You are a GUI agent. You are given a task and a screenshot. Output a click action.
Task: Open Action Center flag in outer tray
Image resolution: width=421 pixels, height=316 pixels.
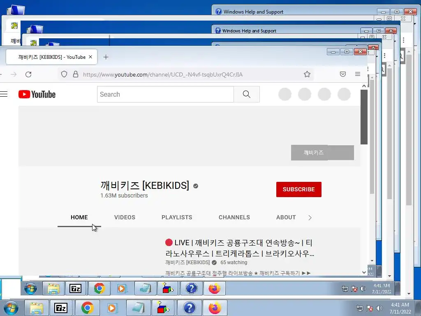click(x=370, y=308)
